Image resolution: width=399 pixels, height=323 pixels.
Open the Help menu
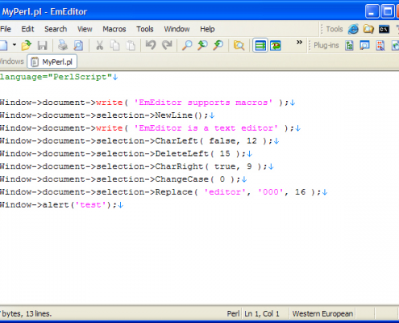[207, 29]
